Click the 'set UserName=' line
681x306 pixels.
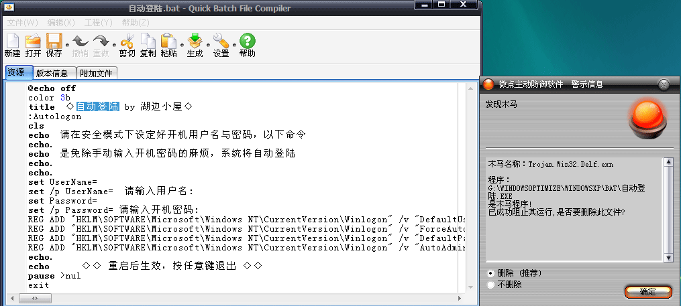pos(63,182)
